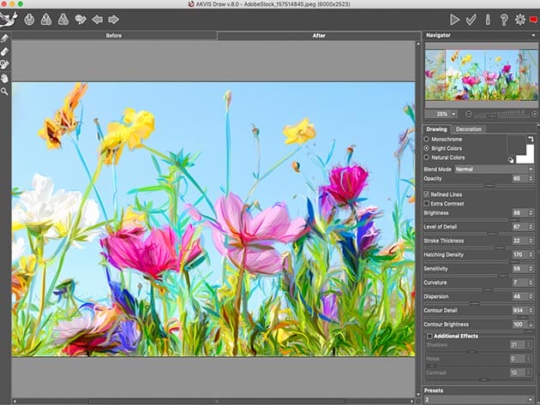540x405 pixels.
Task: Select the Eraser tool in left toolbar
Action: pos(5,51)
